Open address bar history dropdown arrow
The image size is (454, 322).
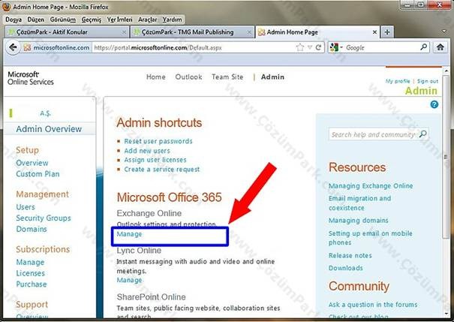coord(310,47)
